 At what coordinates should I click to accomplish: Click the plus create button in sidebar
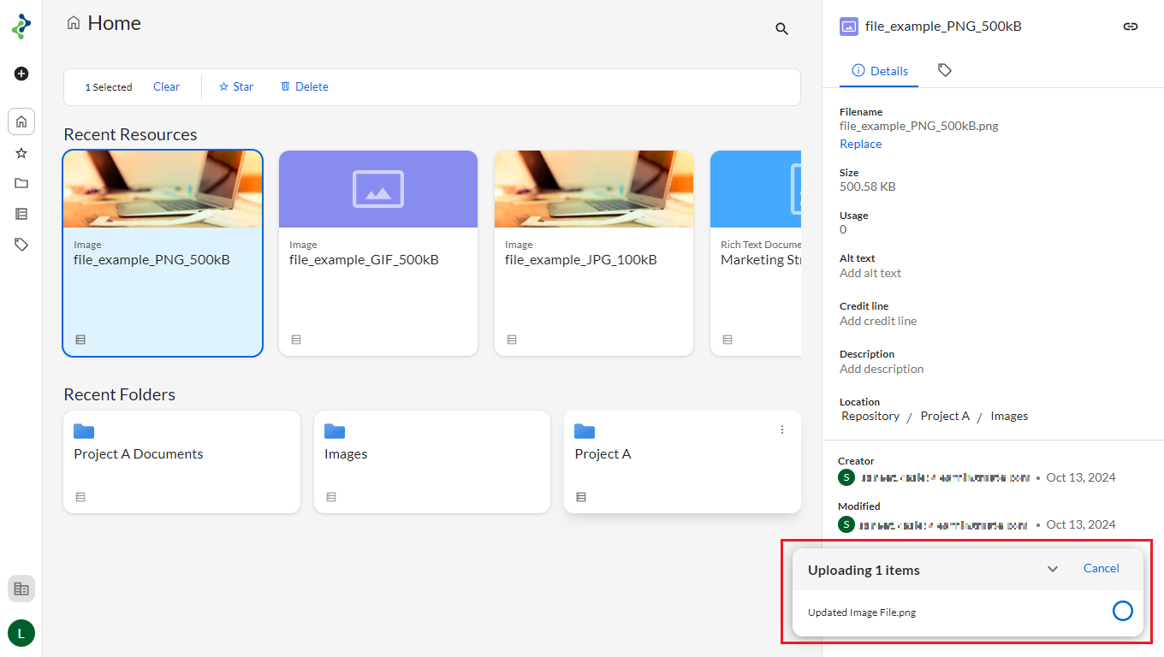click(x=21, y=74)
